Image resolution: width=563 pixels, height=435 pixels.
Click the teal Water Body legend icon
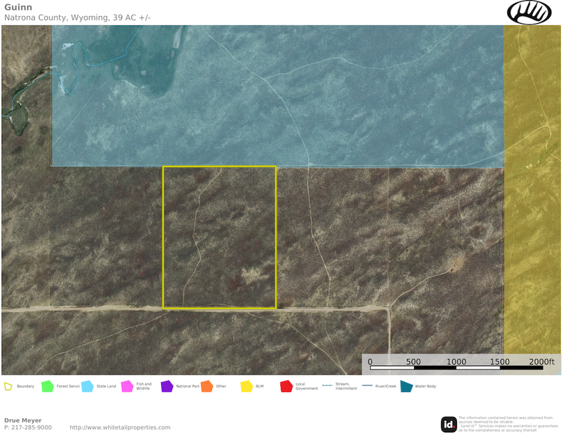click(x=406, y=386)
